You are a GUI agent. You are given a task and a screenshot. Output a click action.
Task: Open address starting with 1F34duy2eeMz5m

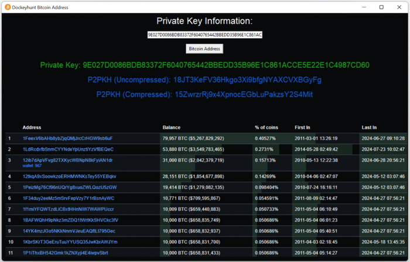click(x=68, y=198)
